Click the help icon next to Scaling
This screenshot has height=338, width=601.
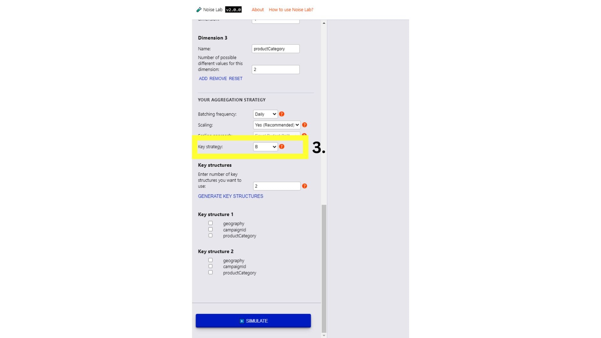pos(305,125)
